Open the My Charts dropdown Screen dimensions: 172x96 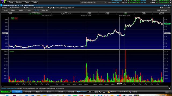(x=165, y=10)
